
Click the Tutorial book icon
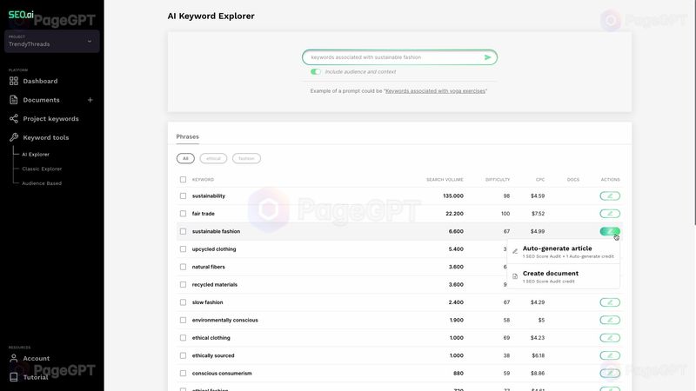coord(14,377)
